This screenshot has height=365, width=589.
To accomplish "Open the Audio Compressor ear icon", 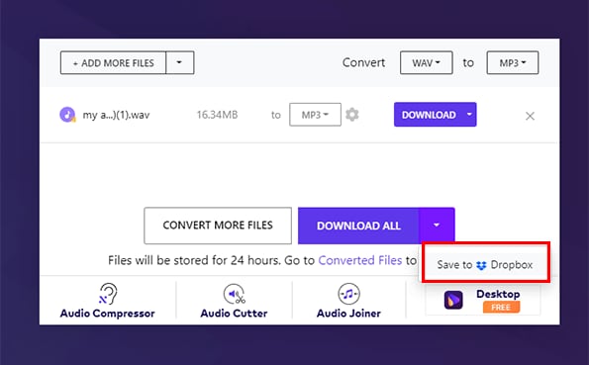I will (x=108, y=294).
